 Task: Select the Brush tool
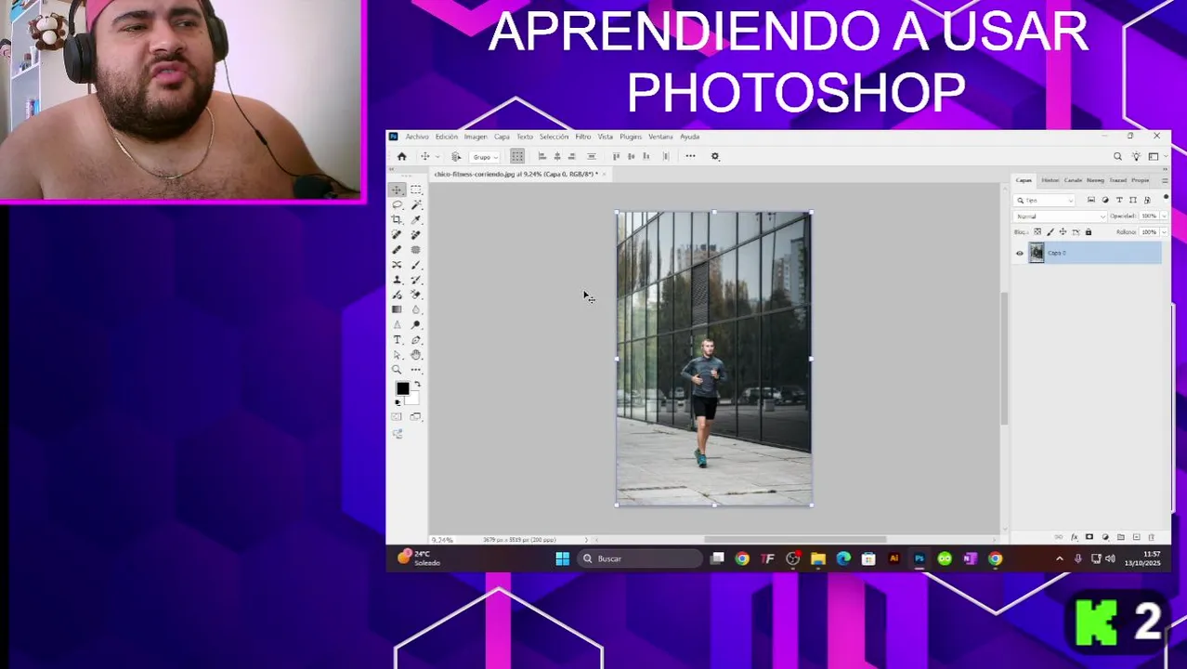[416, 265]
